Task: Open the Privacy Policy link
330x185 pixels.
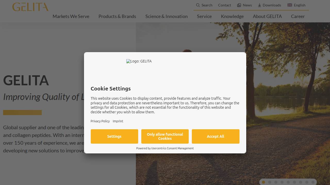Action: [x=100, y=121]
